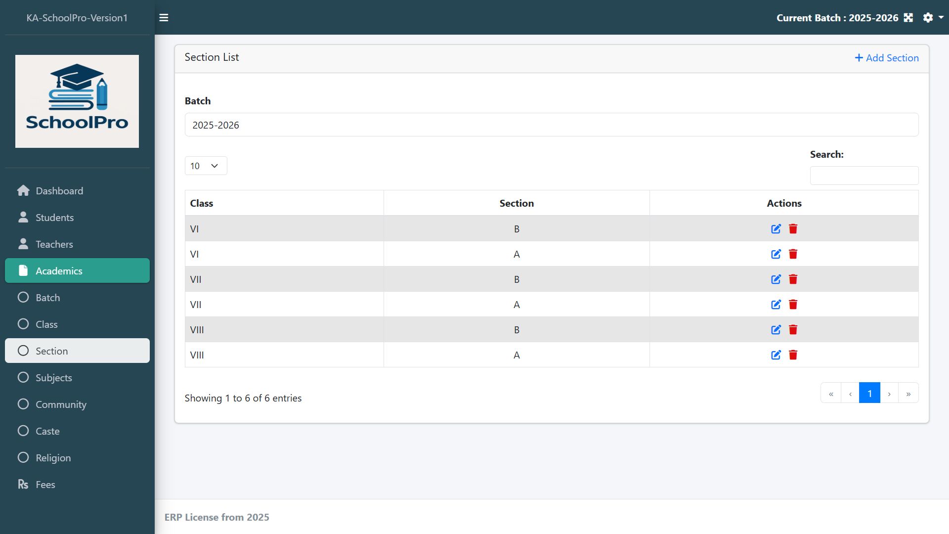Click the hamburger sidebar toggle icon

tap(164, 18)
